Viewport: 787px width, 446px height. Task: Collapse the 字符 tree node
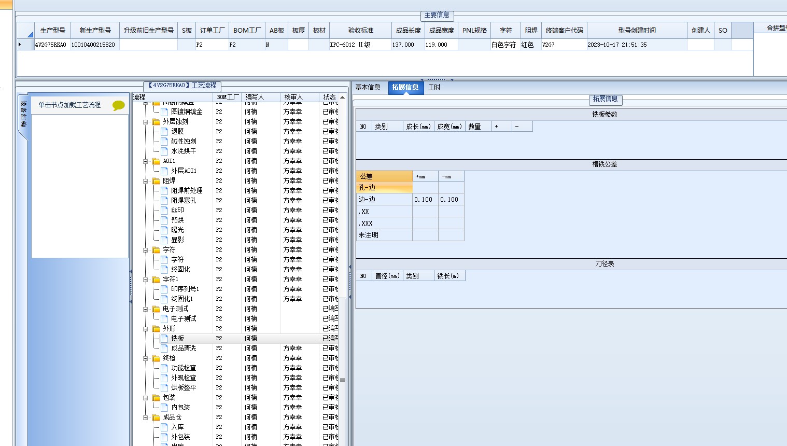[x=146, y=250]
